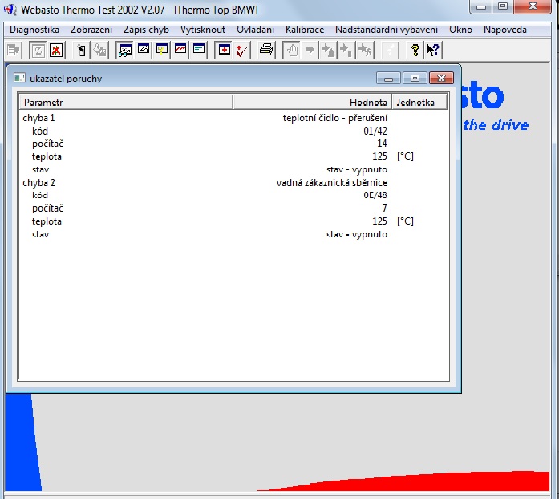This screenshot has height=499, width=559.
Task: Click the numeric 23 display toolbar icon
Action: coord(144,50)
